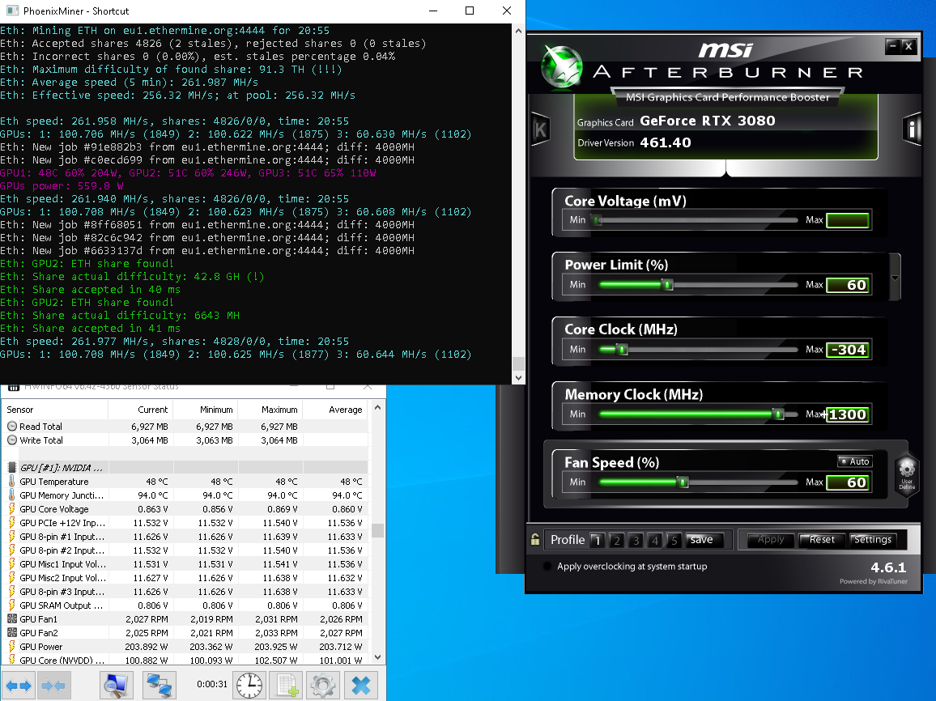The height and width of the screenshot is (701, 936).
Task: Click PhoenixMiner scrollbar up arrow
Action: (x=518, y=31)
